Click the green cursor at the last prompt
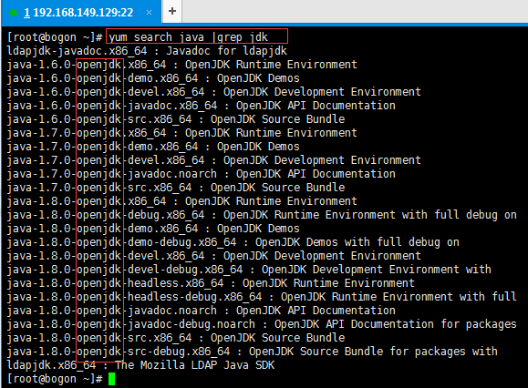 pos(112,379)
